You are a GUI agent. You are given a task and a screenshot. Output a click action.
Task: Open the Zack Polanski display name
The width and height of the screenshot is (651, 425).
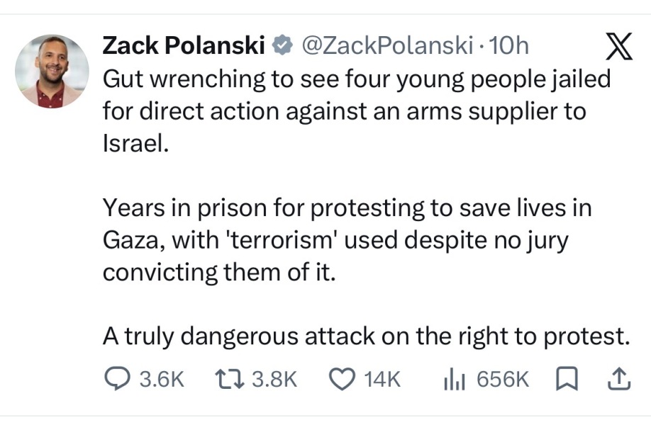(x=184, y=45)
